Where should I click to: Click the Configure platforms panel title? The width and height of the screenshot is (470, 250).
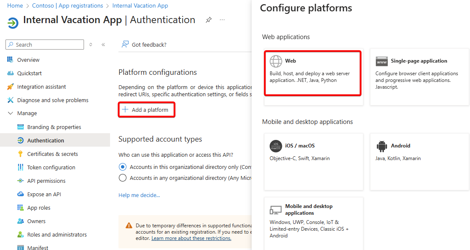(306, 8)
